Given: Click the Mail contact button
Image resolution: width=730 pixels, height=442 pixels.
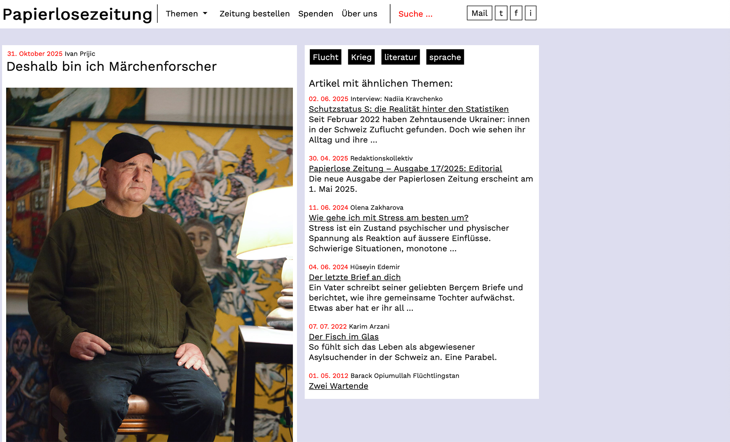Looking at the screenshot, I should click(479, 13).
